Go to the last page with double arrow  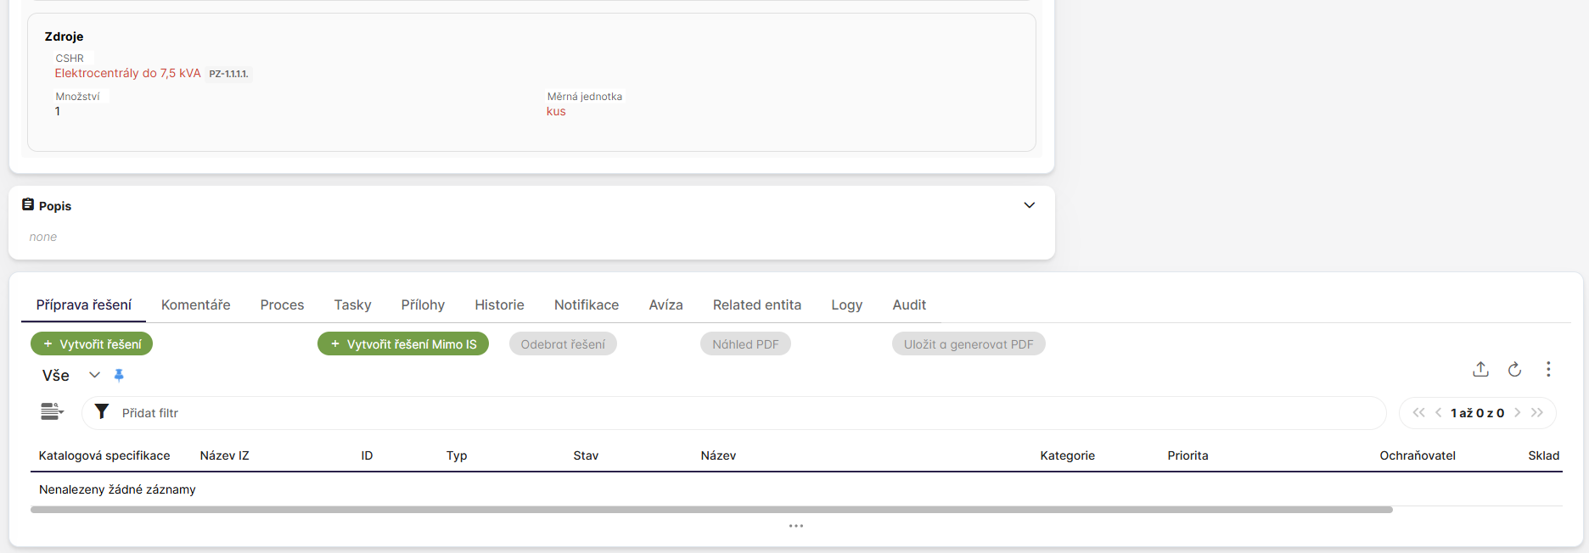1537,413
